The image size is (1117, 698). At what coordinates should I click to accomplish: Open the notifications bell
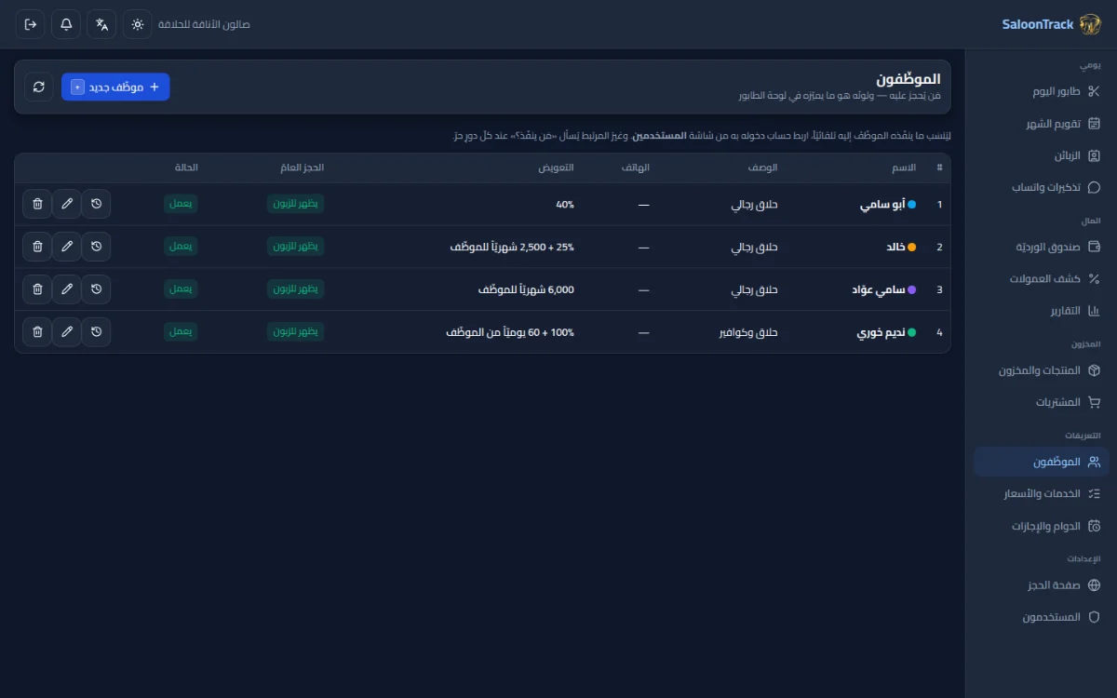(66, 24)
